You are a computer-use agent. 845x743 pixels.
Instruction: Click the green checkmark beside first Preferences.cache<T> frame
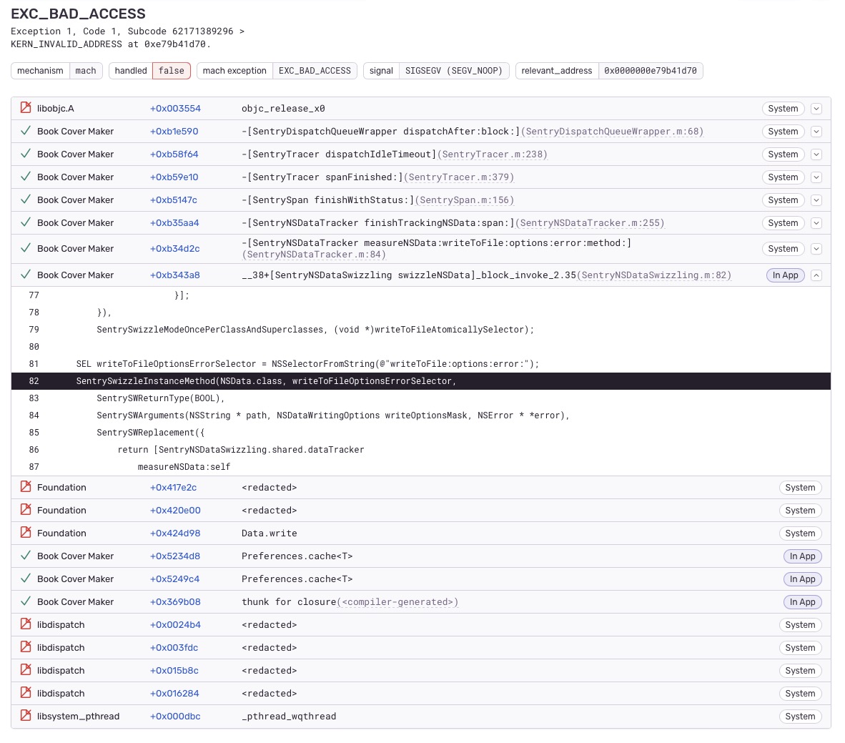[26, 556]
